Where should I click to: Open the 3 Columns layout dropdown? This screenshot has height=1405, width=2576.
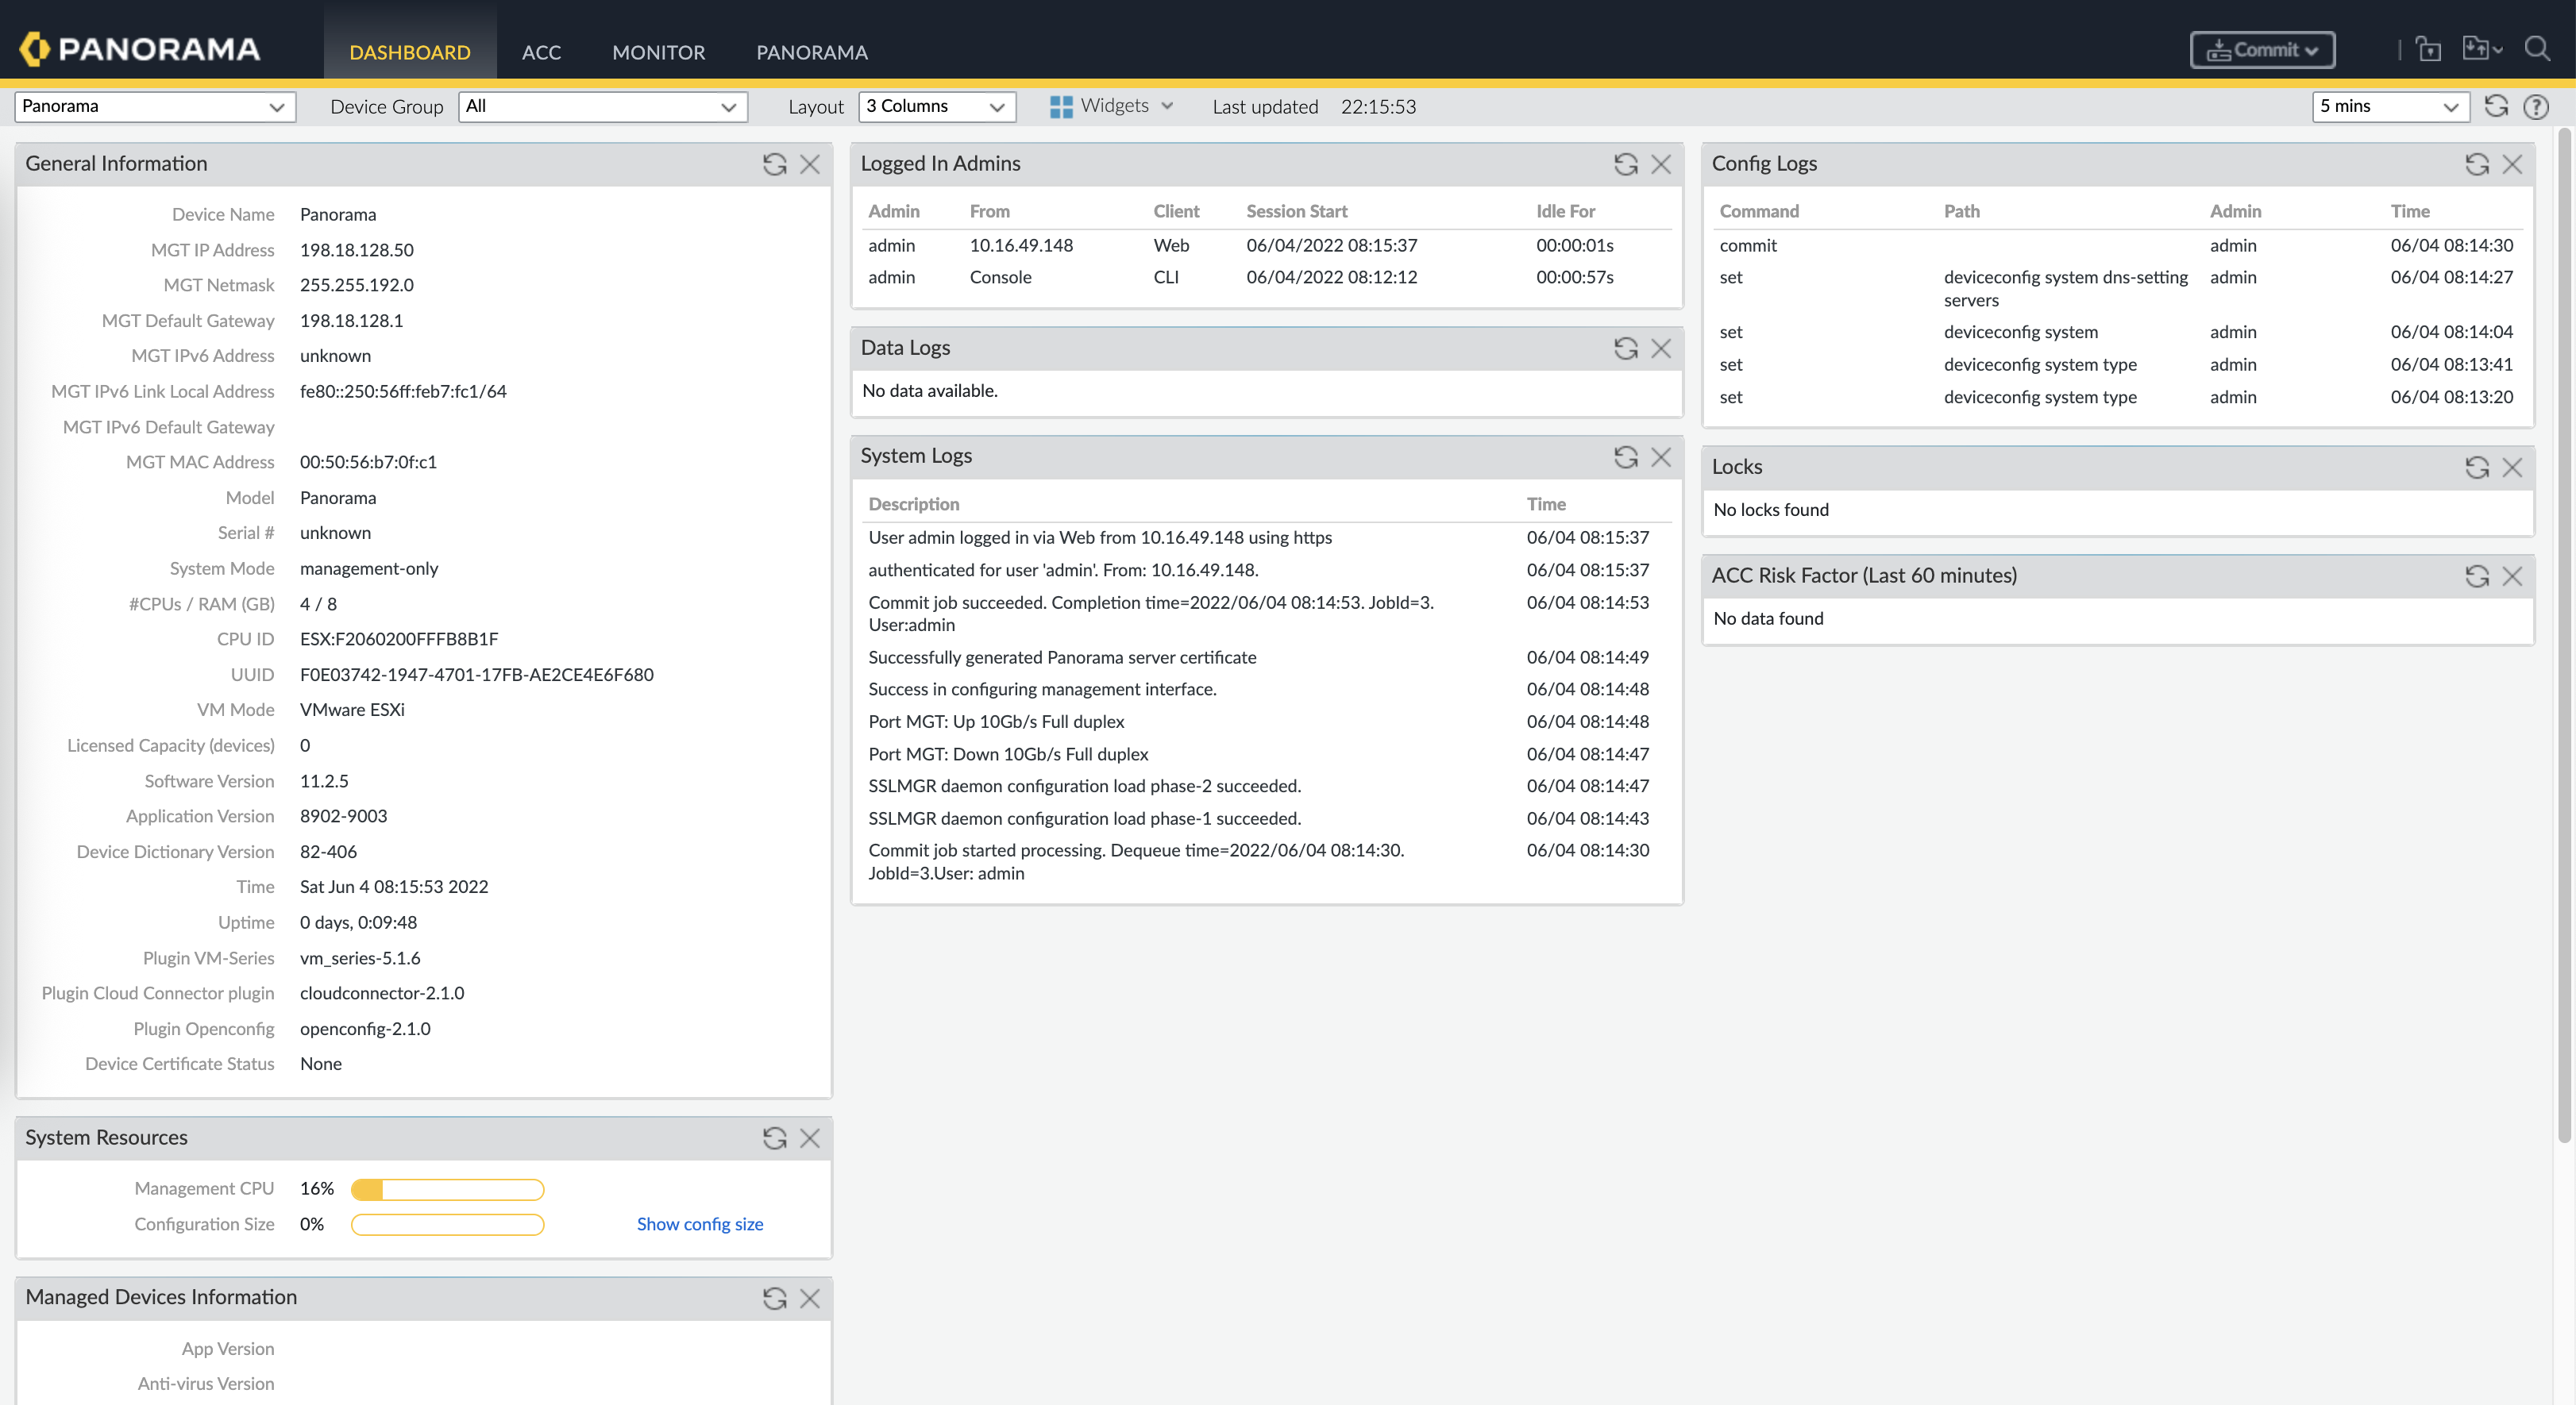[x=936, y=107]
